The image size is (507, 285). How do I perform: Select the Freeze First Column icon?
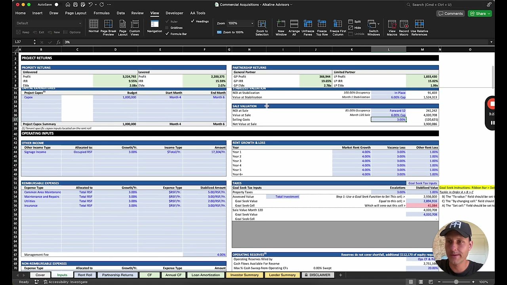(338, 28)
